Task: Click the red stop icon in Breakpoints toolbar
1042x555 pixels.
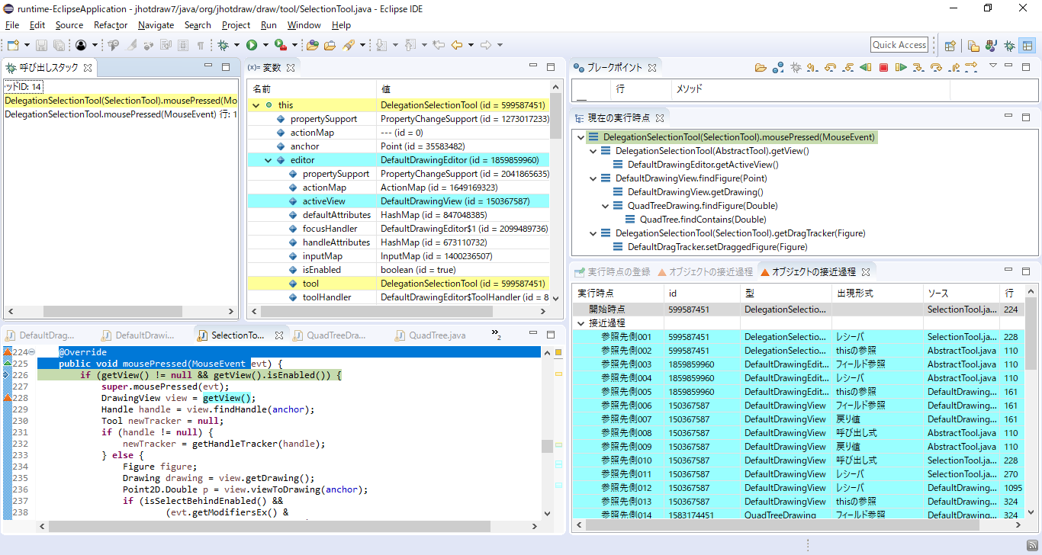Action: coord(883,67)
